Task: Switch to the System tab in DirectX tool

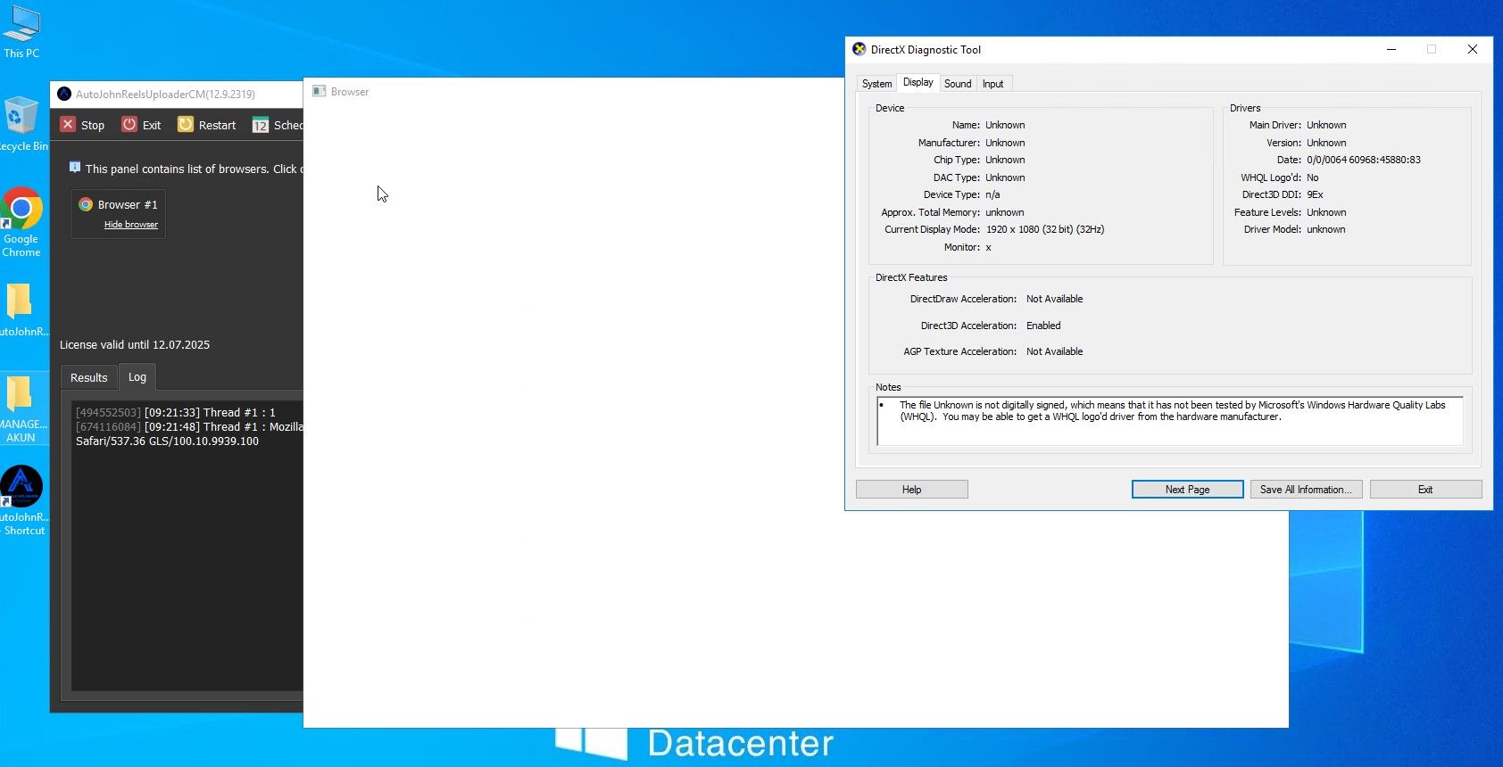Action: [876, 84]
